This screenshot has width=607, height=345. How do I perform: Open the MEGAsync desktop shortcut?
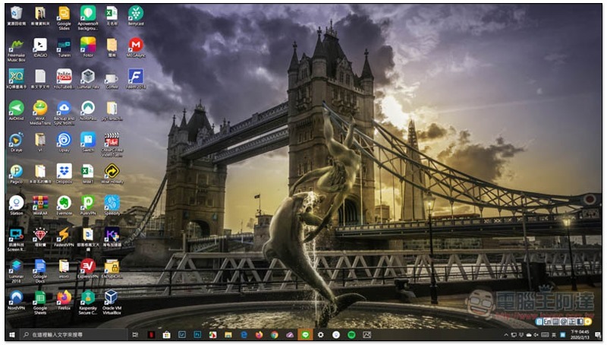point(136,47)
